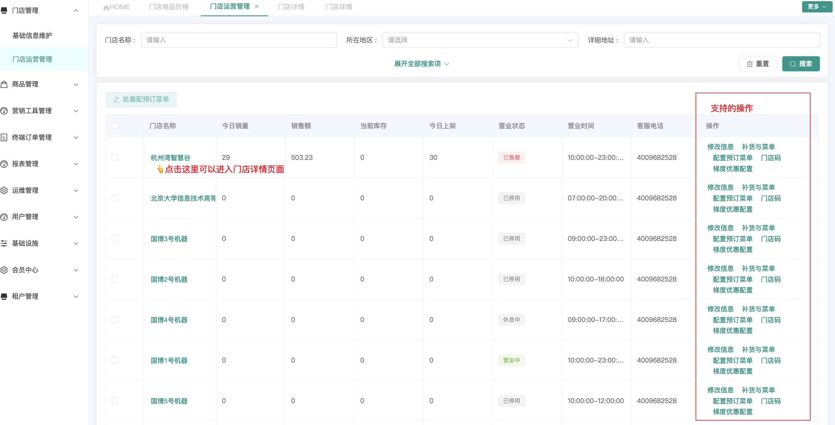Toggle the select-all header checkbox
835x425 pixels.
pyautogui.click(x=115, y=126)
